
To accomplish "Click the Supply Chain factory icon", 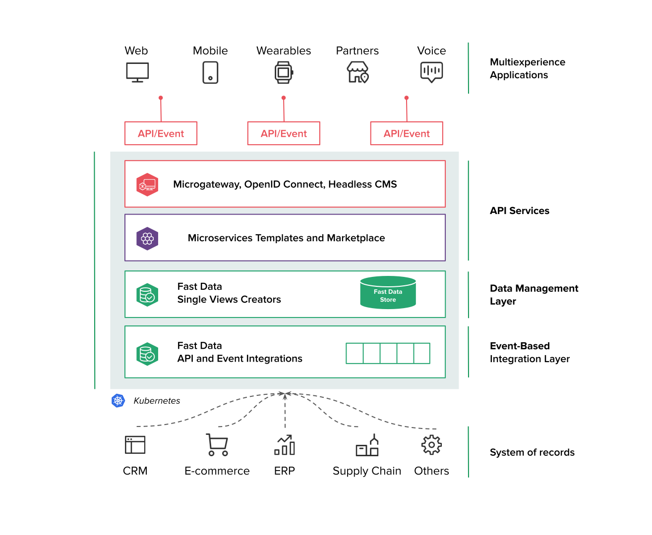I will tap(367, 445).
